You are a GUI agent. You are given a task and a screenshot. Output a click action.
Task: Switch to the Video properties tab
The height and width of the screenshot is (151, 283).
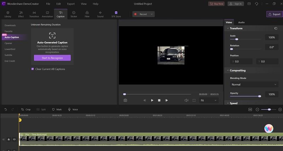tap(229, 22)
